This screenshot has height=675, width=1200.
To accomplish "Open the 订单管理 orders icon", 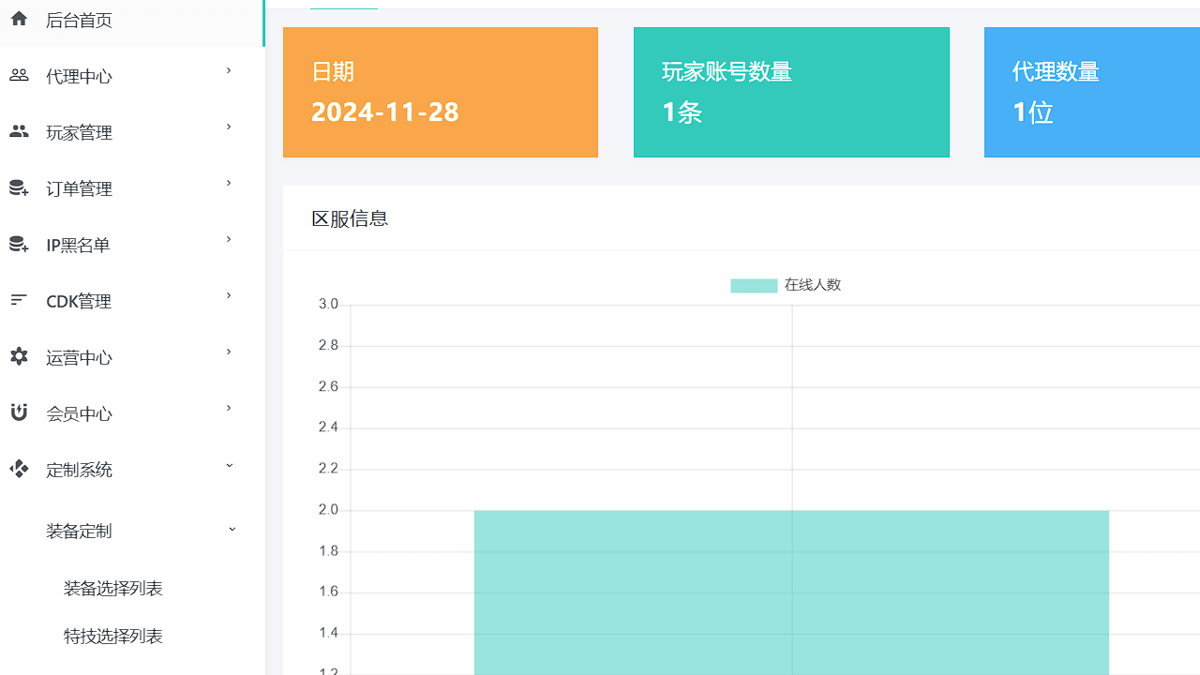I will click(x=19, y=187).
